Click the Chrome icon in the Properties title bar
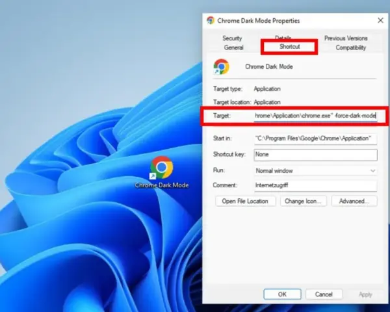Screen dimensions: 390x312 [211, 20]
